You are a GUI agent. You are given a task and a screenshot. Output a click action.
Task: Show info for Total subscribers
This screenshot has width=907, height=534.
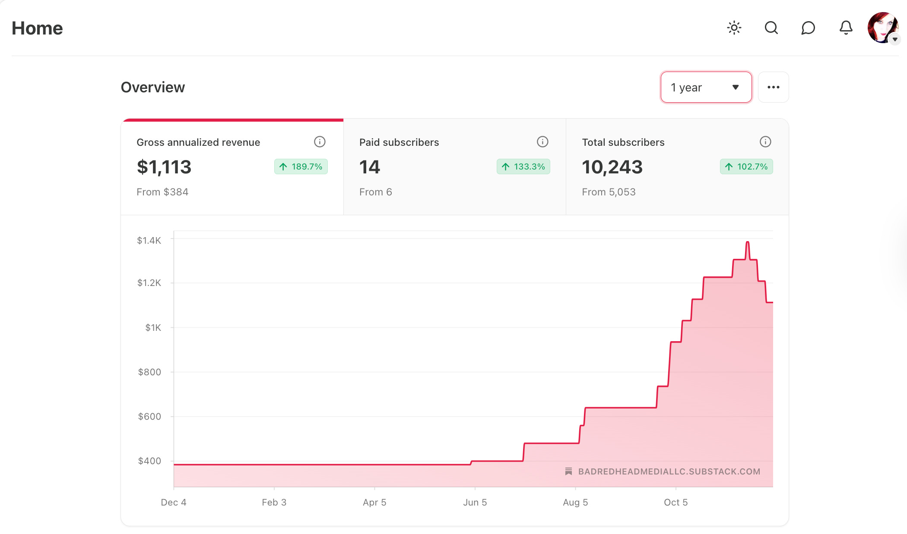(765, 142)
